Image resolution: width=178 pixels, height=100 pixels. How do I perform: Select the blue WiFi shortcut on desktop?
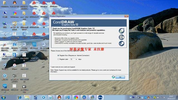(x=5, y=88)
